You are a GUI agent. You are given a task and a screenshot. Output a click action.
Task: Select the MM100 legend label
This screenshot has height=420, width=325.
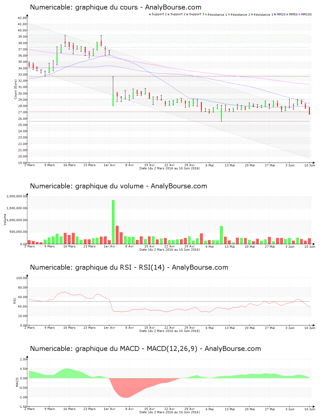click(306, 14)
